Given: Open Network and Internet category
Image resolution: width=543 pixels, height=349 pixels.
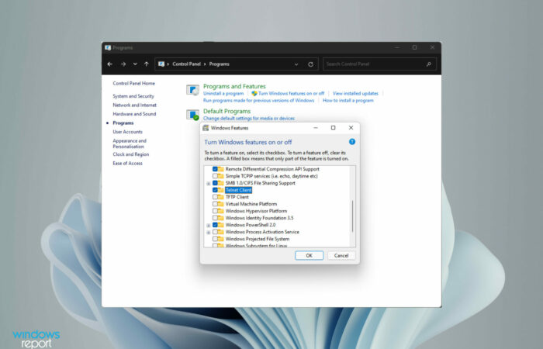Looking at the screenshot, I should [x=134, y=105].
